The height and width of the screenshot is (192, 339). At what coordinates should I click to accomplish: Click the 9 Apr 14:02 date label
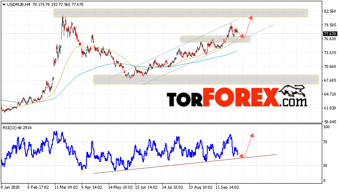click(91, 187)
